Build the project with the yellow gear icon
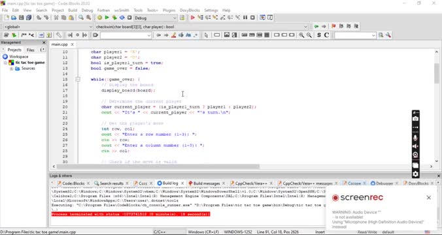 tap(99, 18)
